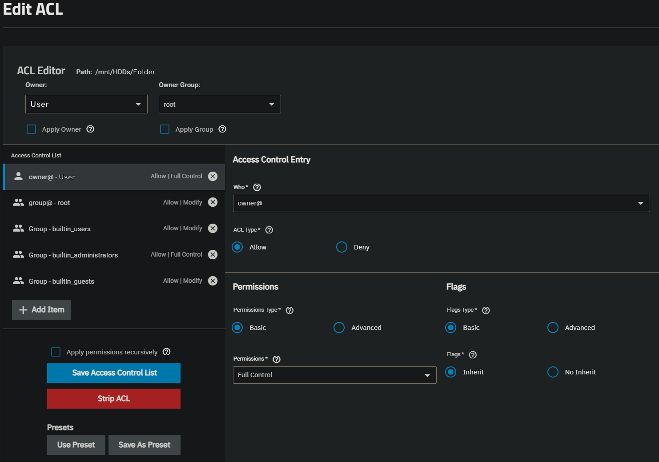Image resolution: width=659 pixels, height=462 pixels.
Task: Delete the builtin_guests entry with its X icon
Action: (x=213, y=281)
